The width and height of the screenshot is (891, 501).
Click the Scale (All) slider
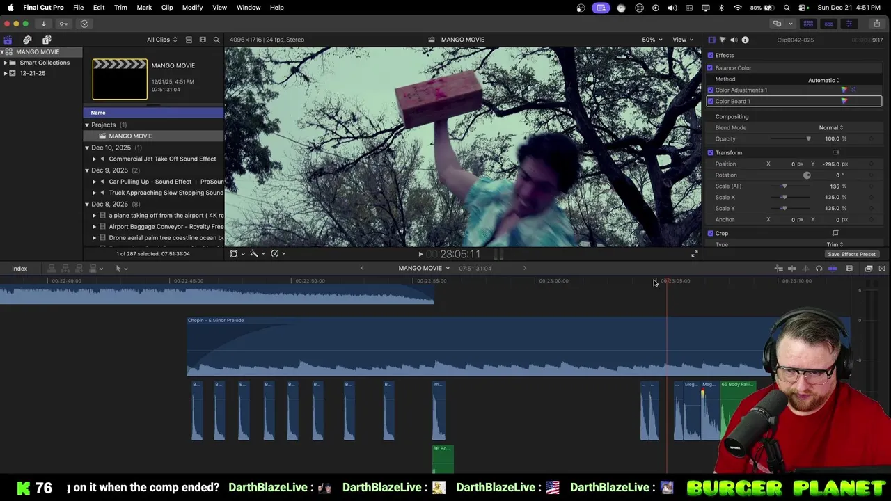pos(790,186)
